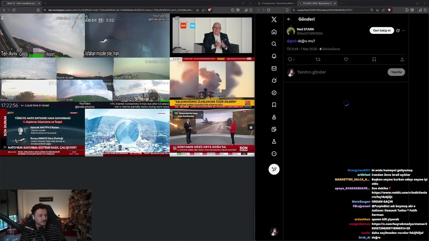Share the post with the share icon
Viewport: 429px width, 241px height.
coord(402,59)
